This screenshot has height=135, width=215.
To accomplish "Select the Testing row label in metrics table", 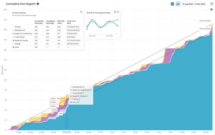I will (17, 44).
